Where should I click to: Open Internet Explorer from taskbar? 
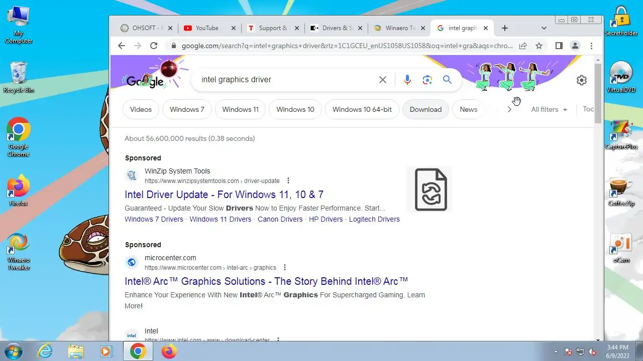[x=45, y=351]
